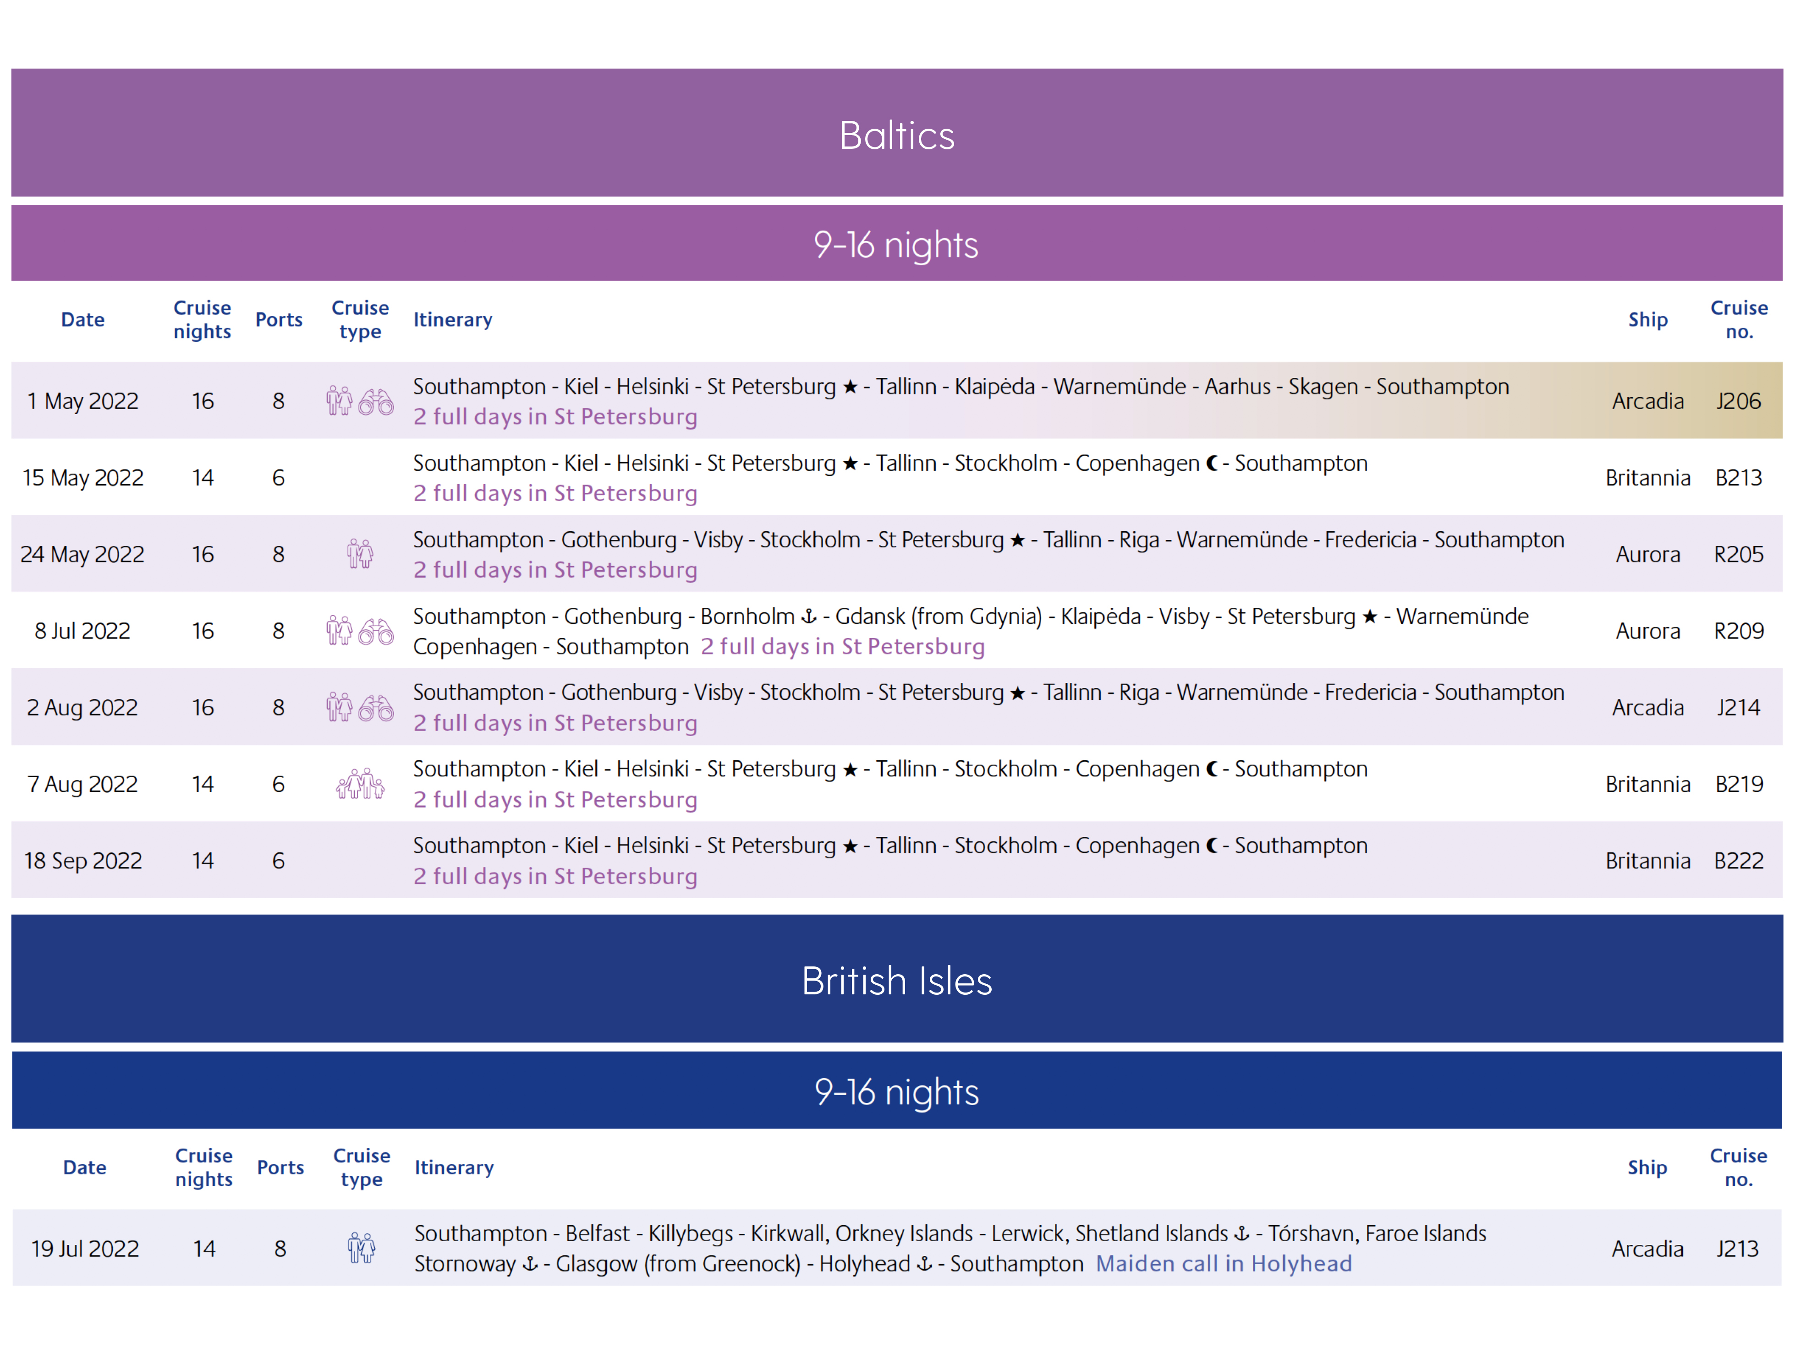This screenshot has width=1795, height=1353.
Task: Click the date 2 Aug 2022
Action: (83, 707)
